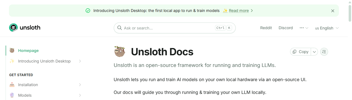Click the crystal ball Models icon

pos(12,95)
